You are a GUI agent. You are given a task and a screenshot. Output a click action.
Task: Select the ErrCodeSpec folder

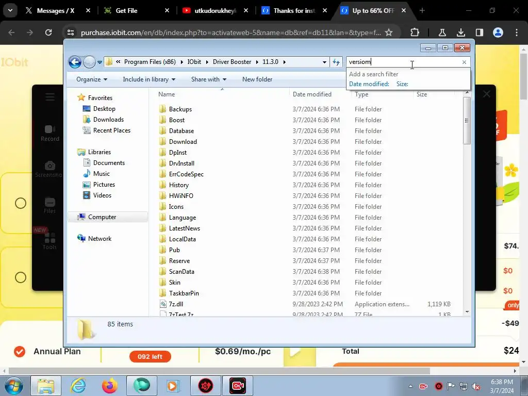186,174
